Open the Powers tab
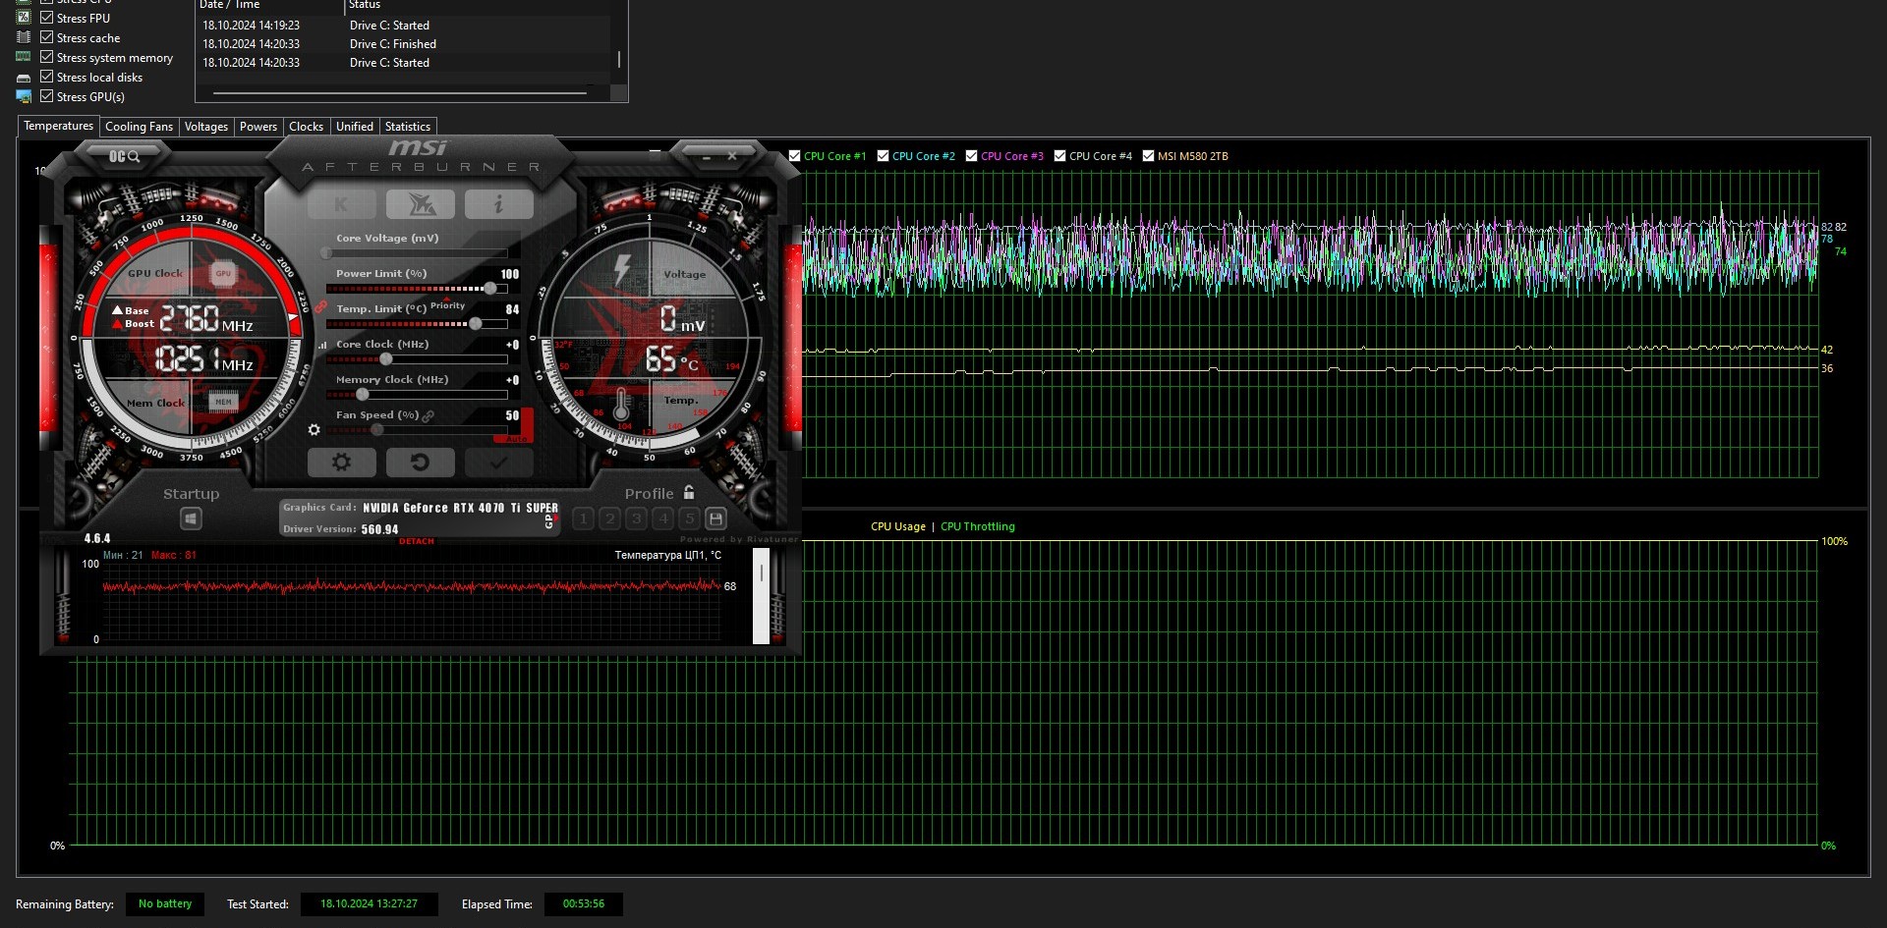The image size is (1887, 928). click(257, 127)
